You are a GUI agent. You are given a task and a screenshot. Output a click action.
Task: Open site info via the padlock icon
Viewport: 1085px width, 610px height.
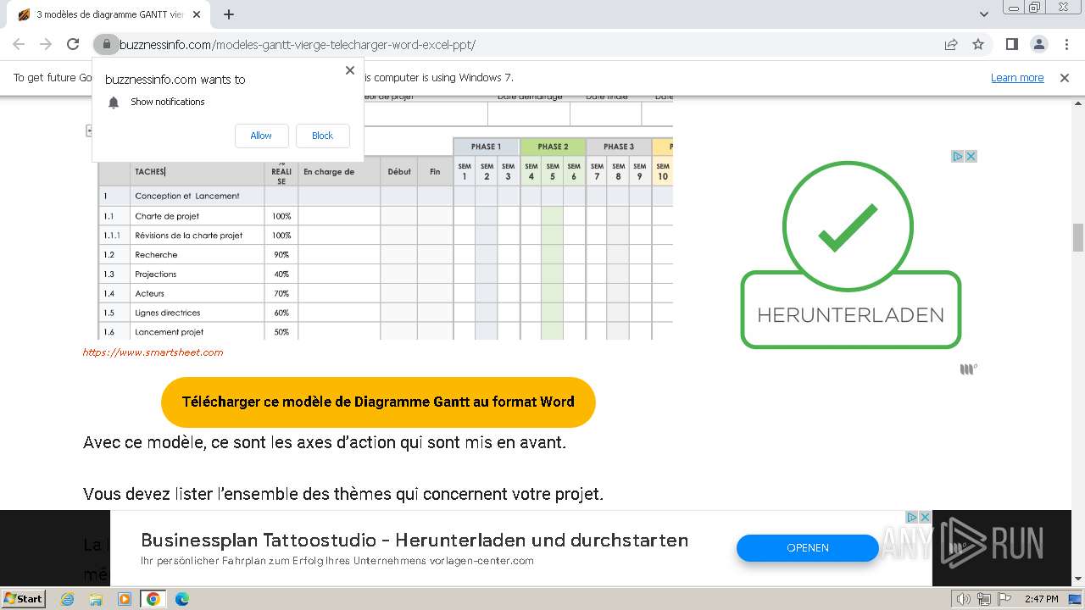(x=106, y=44)
